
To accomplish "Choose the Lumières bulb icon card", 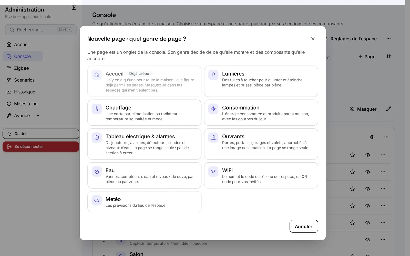I will pyautogui.click(x=261, y=81).
